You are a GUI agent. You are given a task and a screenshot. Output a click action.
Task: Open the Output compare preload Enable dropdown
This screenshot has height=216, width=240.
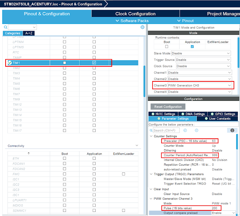[x=223, y=213]
